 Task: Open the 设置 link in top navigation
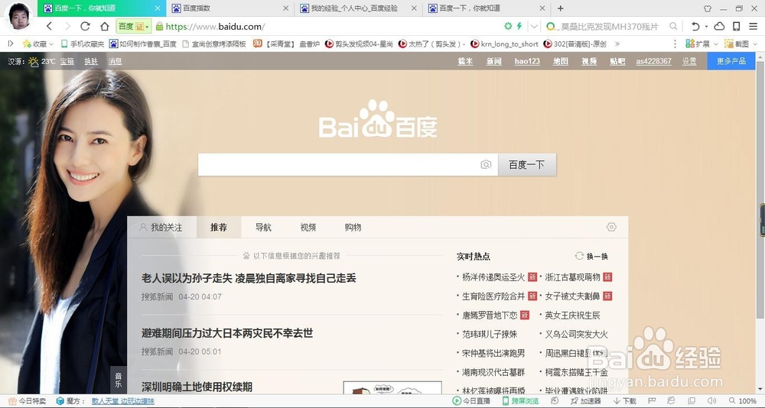click(689, 61)
